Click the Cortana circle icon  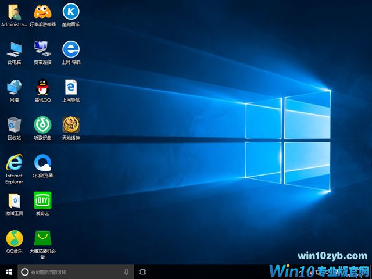[x=24, y=272]
